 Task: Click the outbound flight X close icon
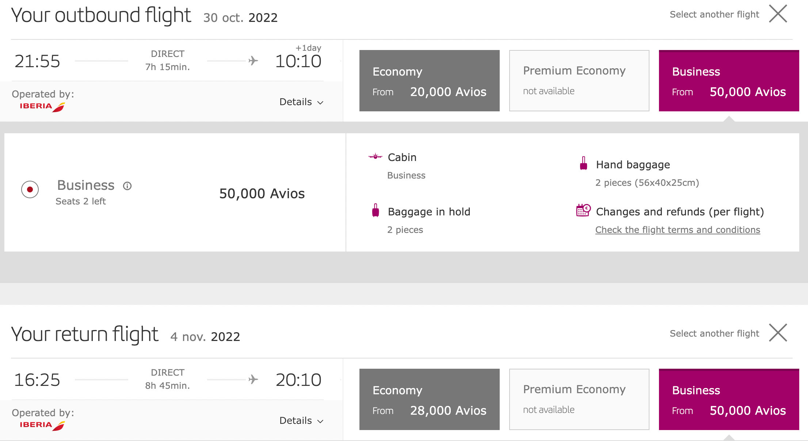778,14
